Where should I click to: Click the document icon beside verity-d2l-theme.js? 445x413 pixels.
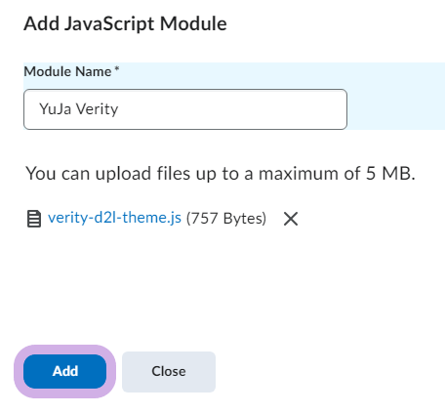pyautogui.click(x=34, y=219)
